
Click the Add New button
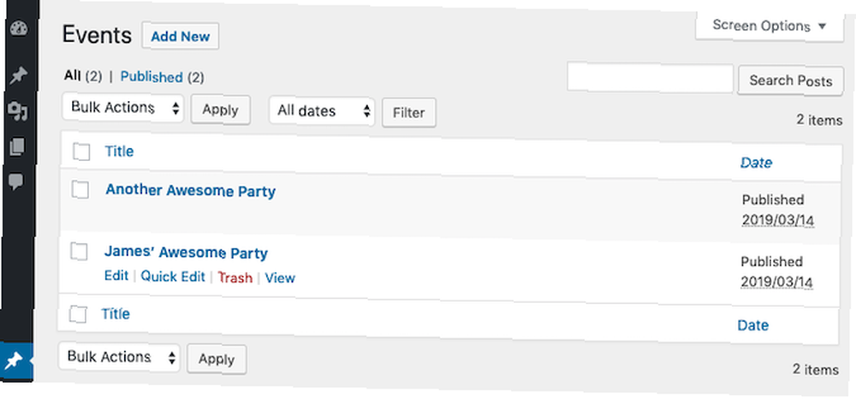pyautogui.click(x=180, y=37)
